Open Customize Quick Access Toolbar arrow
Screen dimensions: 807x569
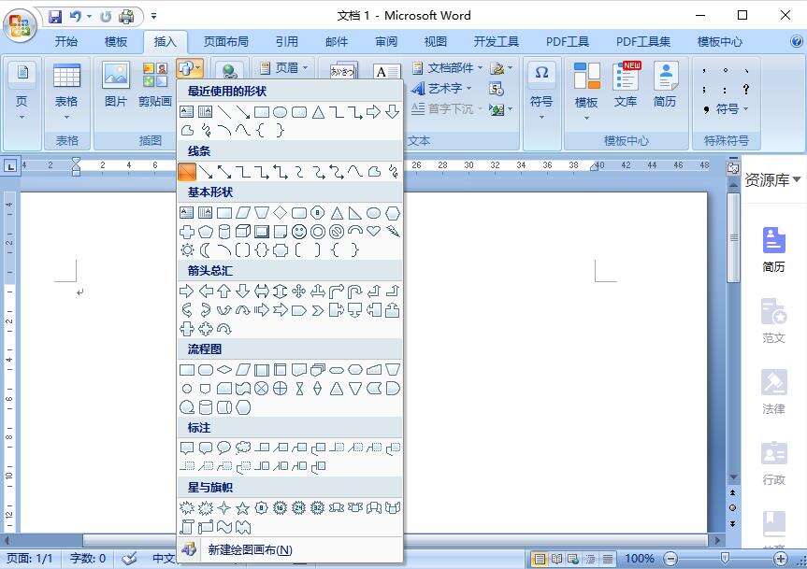coord(153,17)
